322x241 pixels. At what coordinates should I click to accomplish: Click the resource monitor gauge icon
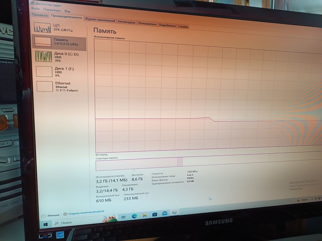[x=65, y=214]
